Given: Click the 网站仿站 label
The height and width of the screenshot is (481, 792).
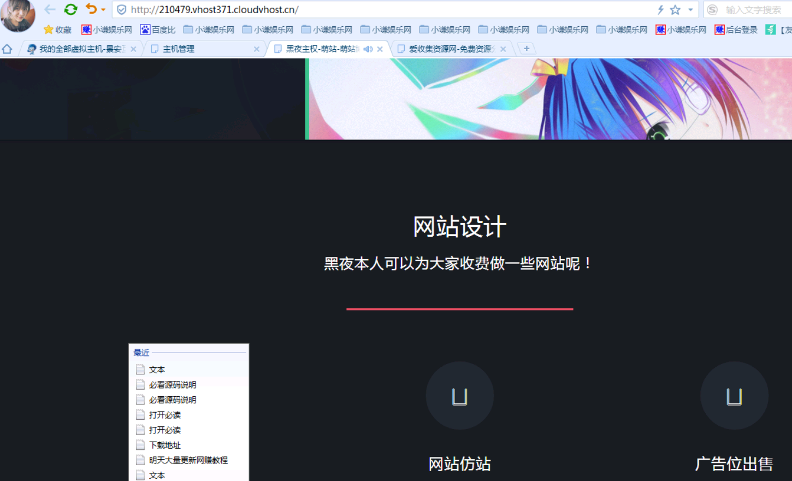Looking at the screenshot, I should point(459,464).
